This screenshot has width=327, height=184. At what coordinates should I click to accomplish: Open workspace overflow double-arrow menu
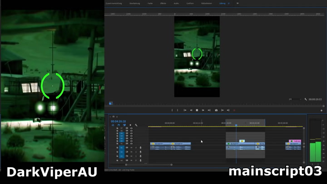click(238, 3)
